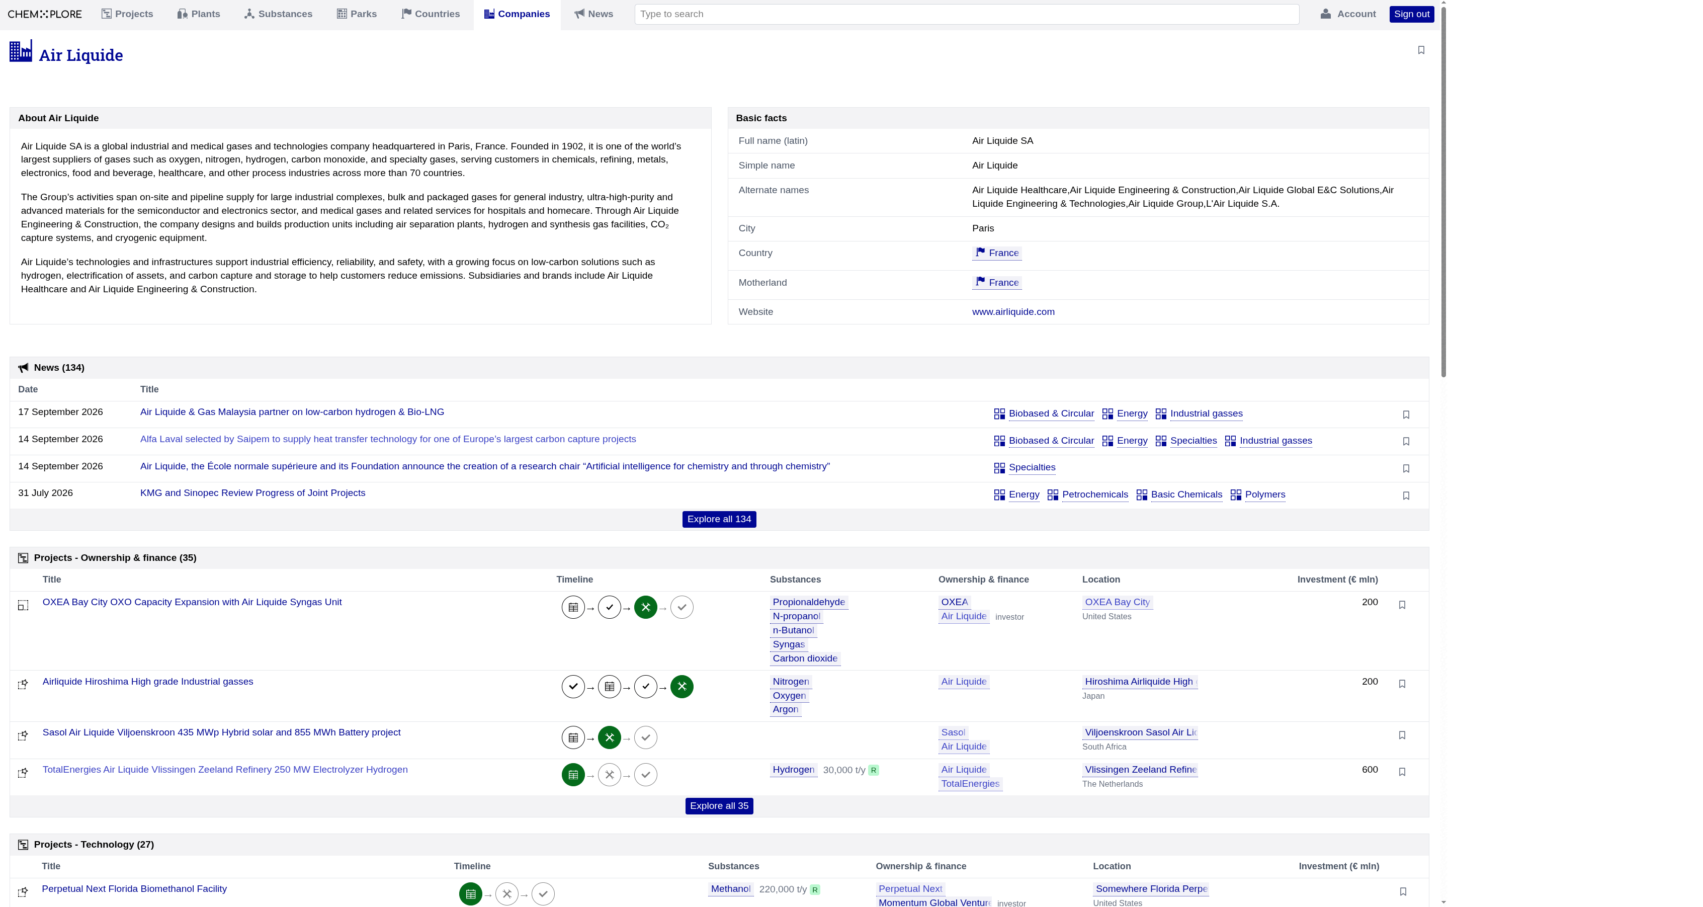Bookmark the OXEA Bay City project

1402,604
